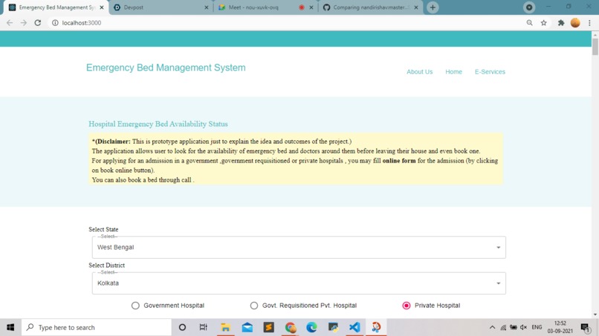Click the taskbar search box
599x336 pixels.
pos(97,327)
